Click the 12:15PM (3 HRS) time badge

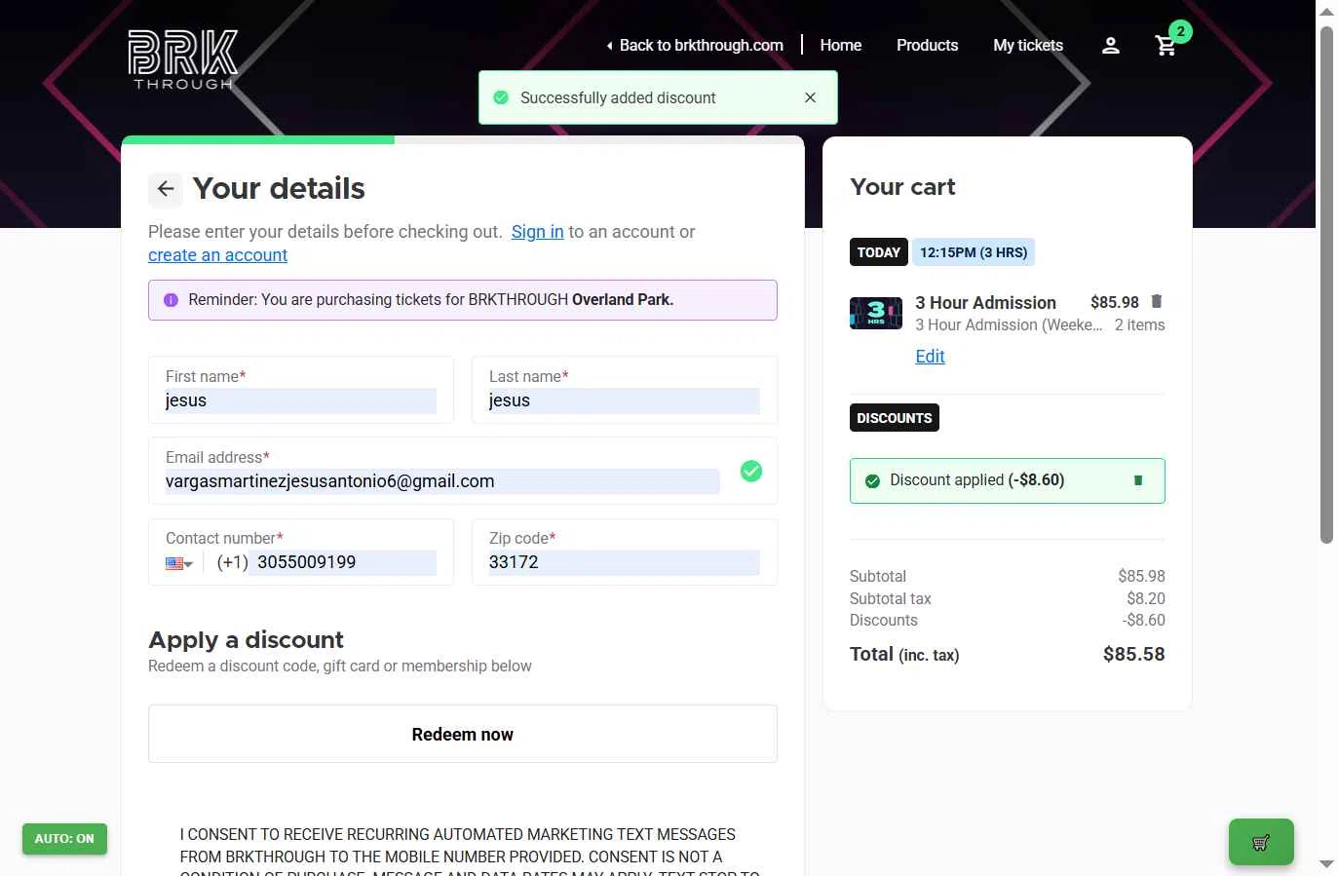pos(974,252)
